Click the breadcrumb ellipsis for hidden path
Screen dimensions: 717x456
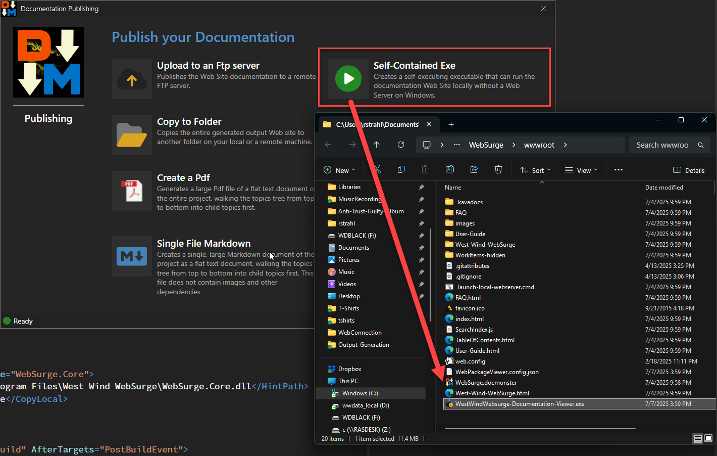[x=457, y=145]
